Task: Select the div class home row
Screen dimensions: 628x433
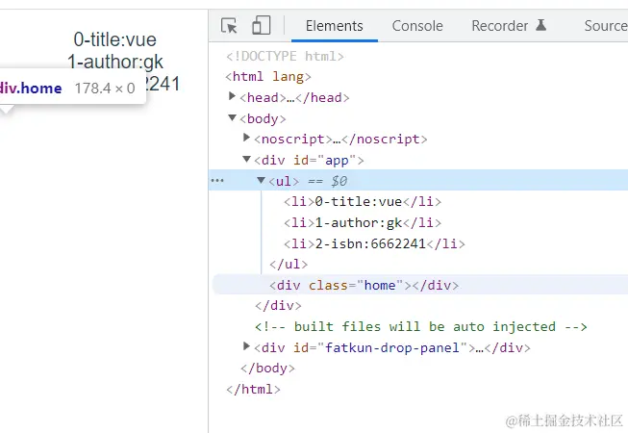Action: click(420, 285)
